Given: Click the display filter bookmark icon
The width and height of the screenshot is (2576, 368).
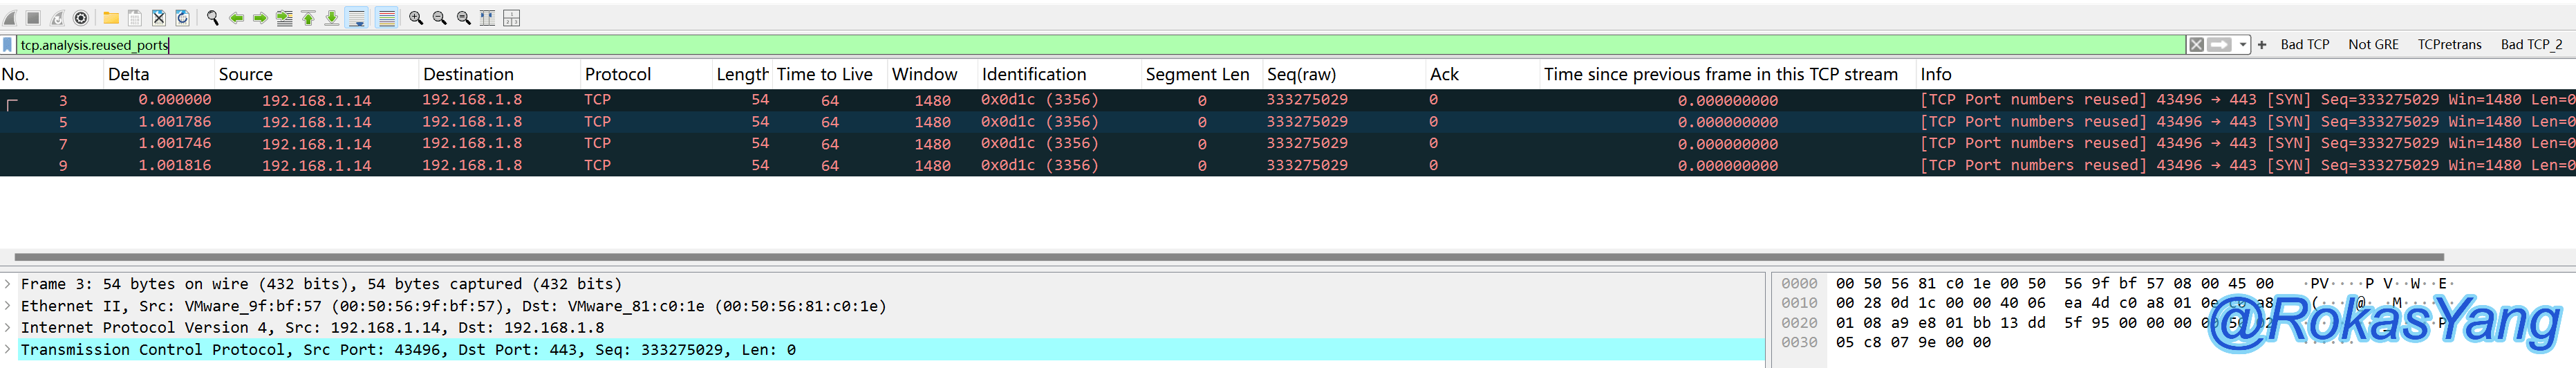Looking at the screenshot, I should (8, 45).
